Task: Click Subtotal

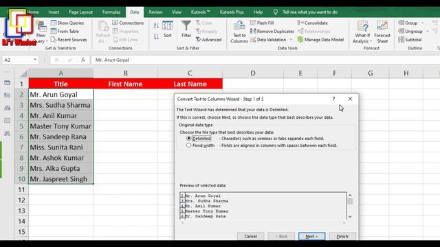Action: click(x=410, y=40)
